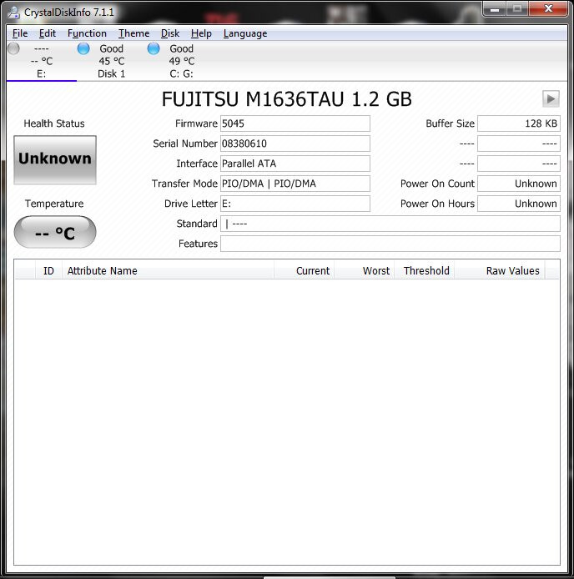Minimize the CrystalDiskInfo window

(495, 9)
